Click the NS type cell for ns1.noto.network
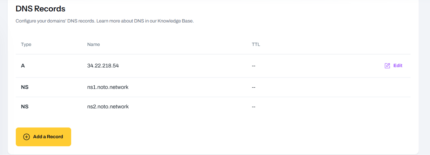Image resolution: width=430 pixels, height=155 pixels. 25,87
